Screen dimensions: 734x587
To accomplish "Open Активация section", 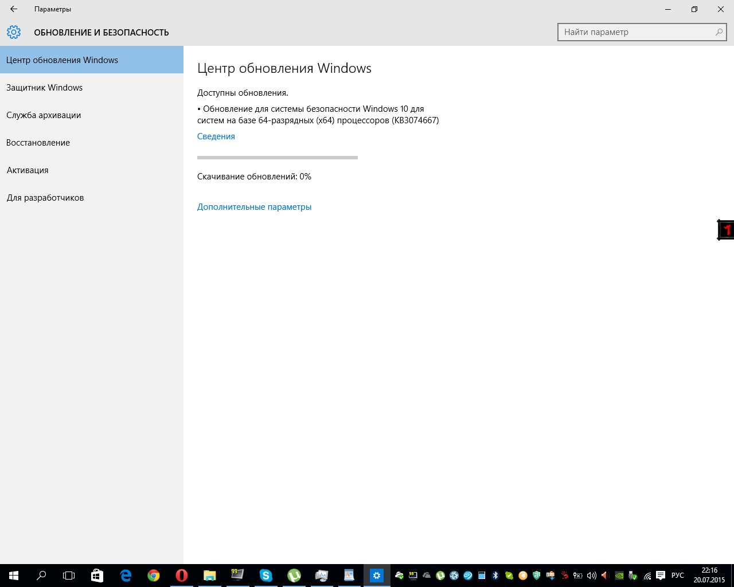I will pyautogui.click(x=92, y=170).
